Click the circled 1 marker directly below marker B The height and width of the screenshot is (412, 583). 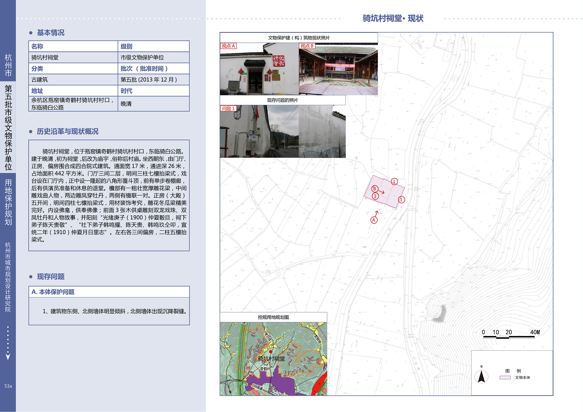(375, 196)
